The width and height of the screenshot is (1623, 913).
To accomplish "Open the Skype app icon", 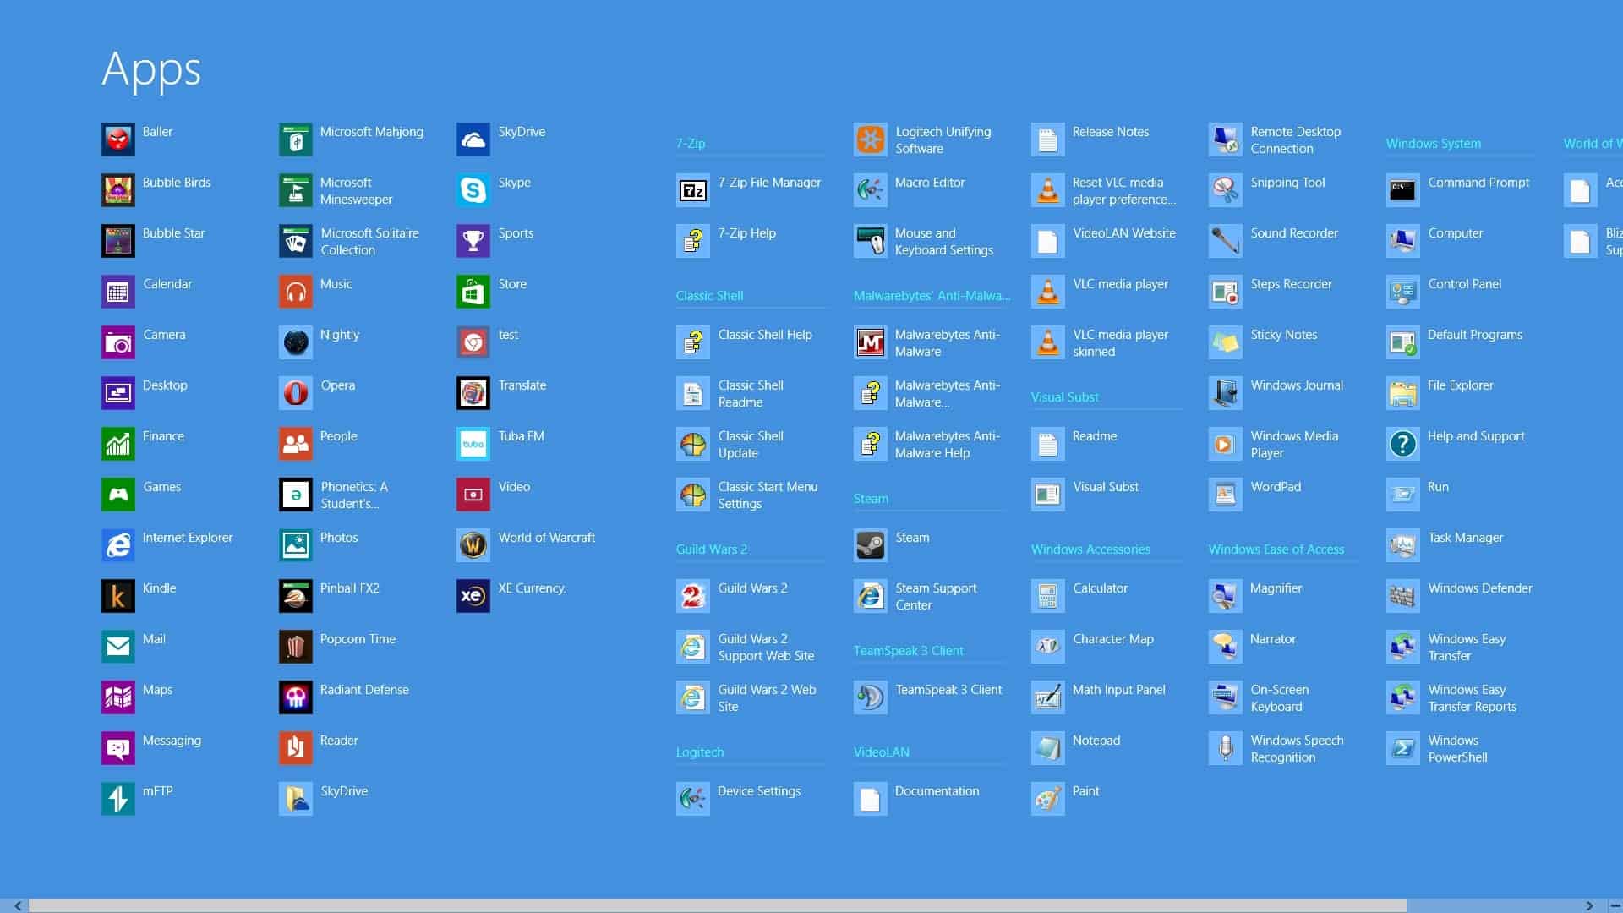I will [473, 190].
